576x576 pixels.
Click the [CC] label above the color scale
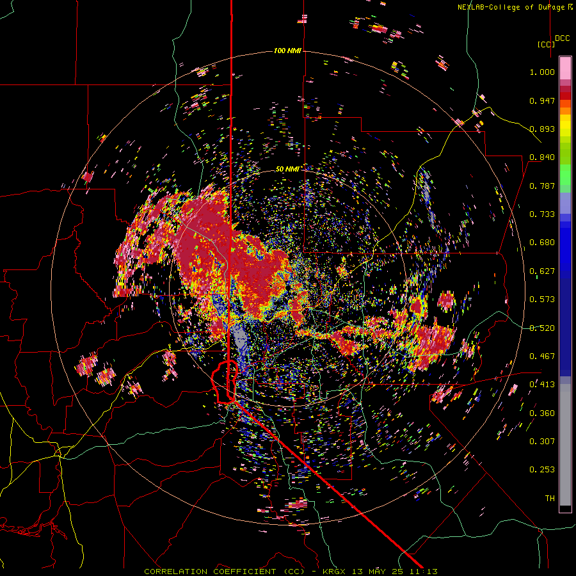pos(546,44)
